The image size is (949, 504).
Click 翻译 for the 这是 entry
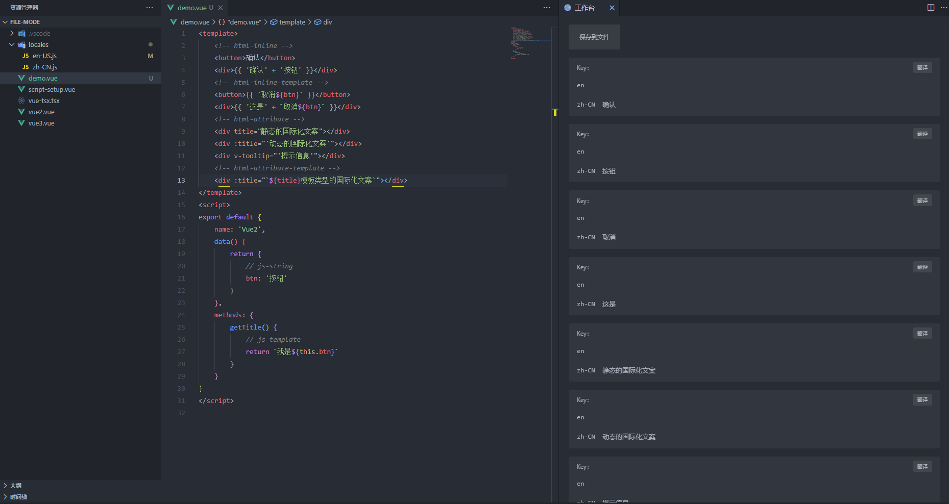click(x=922, y=267)
